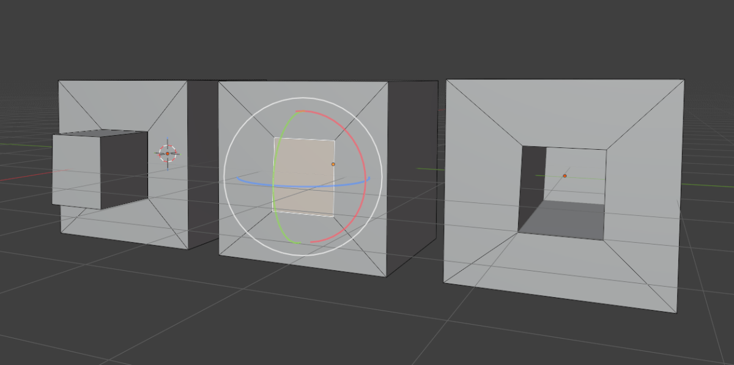Click the 3D cursor on the left cube
This screenshot has width=734, height=365.
click(x=168, y=153)
